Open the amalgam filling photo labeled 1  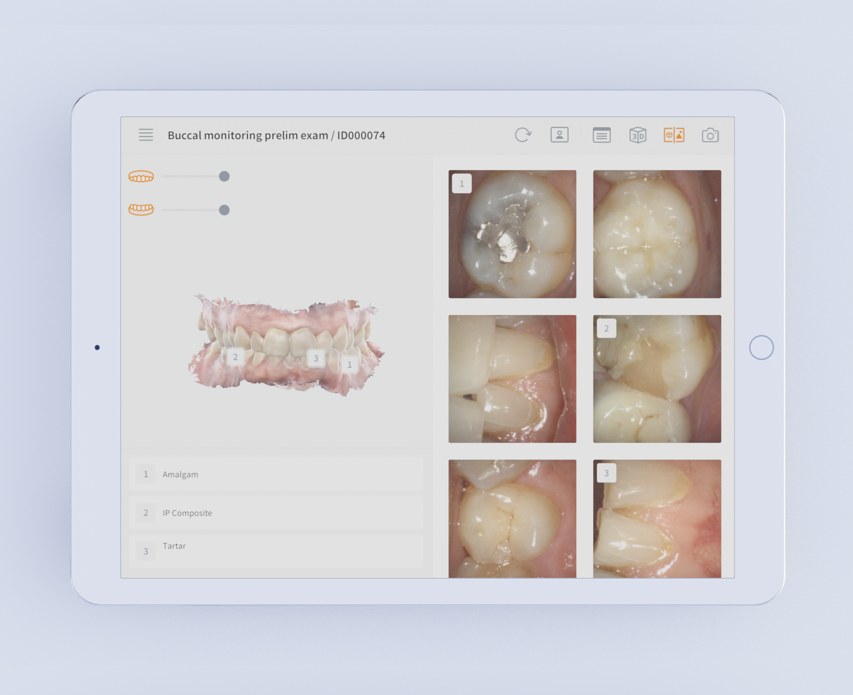click(x=512, y=234)
